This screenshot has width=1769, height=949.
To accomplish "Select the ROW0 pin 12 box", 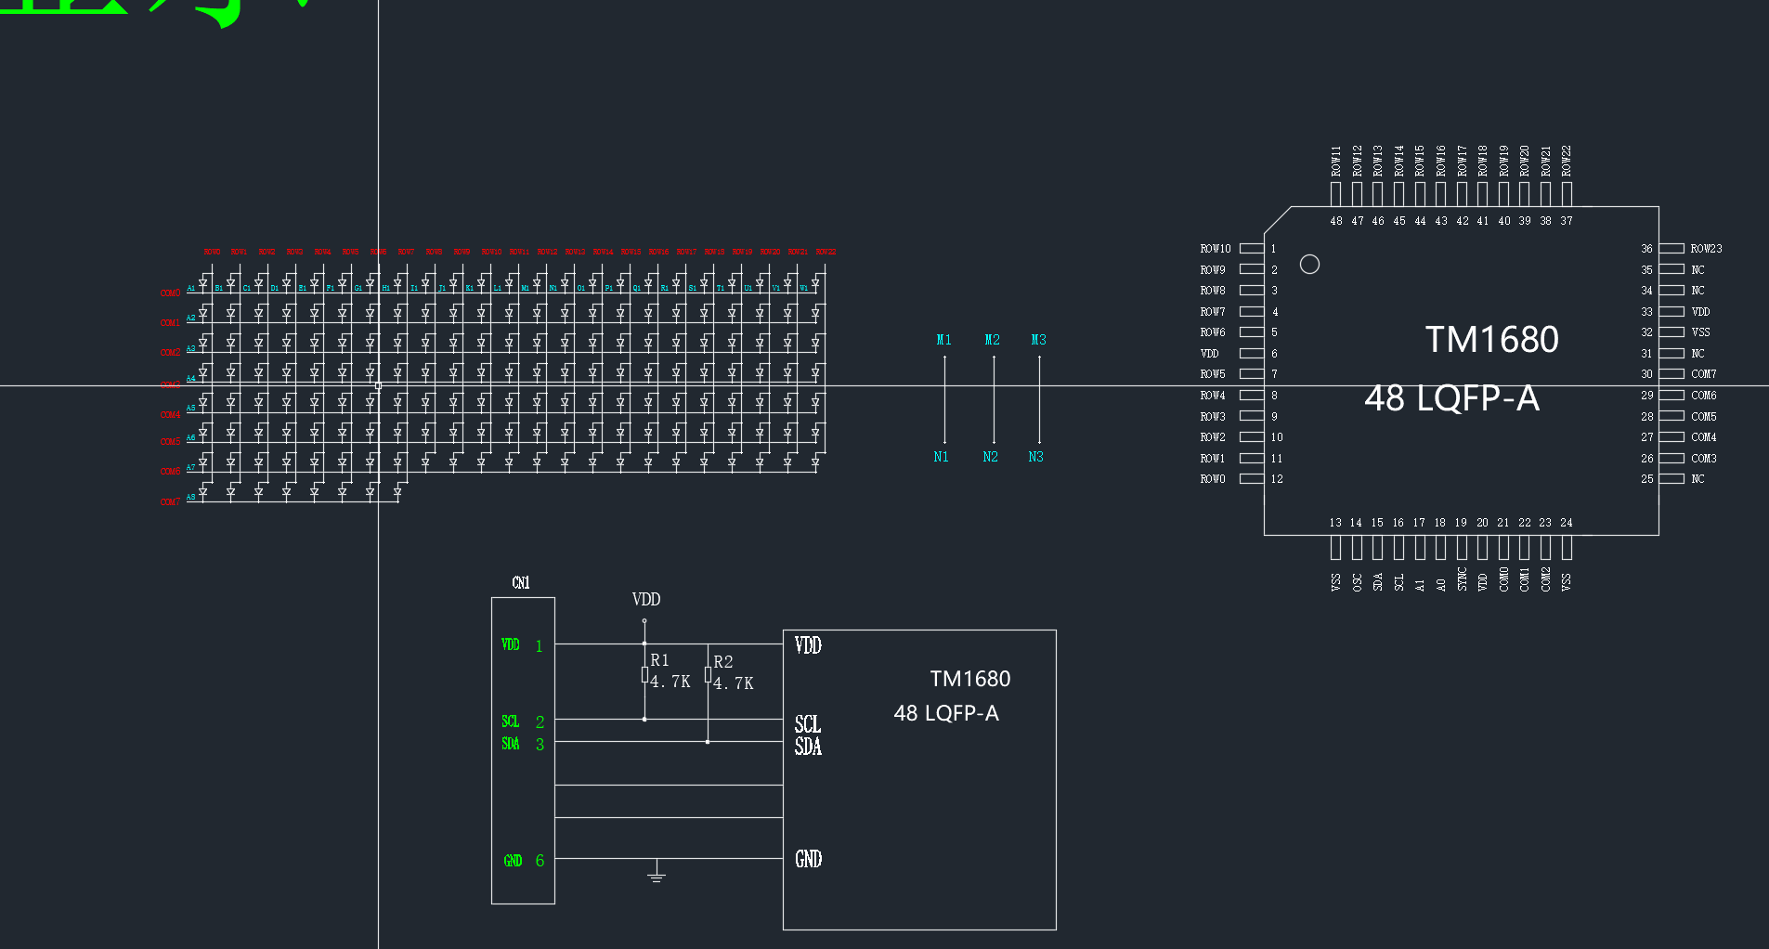I will coord(1252,479).
